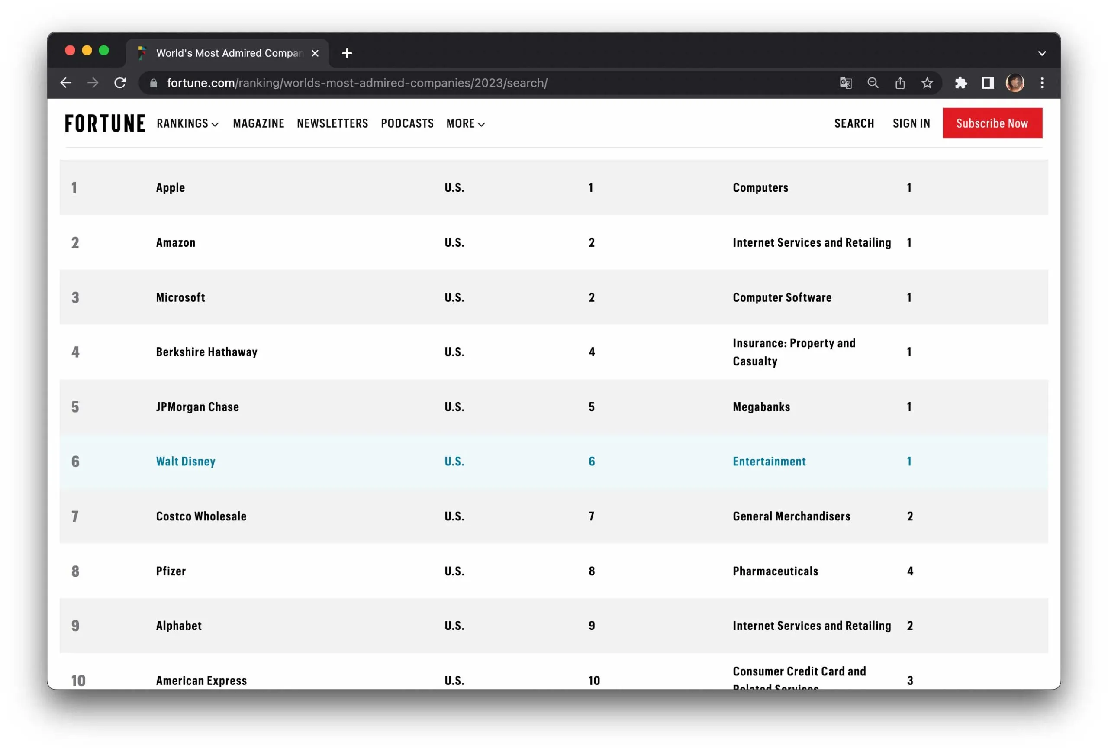Open the Walt Disney company link
Screen dimensions: 1108x752
(x=186, y=461)
